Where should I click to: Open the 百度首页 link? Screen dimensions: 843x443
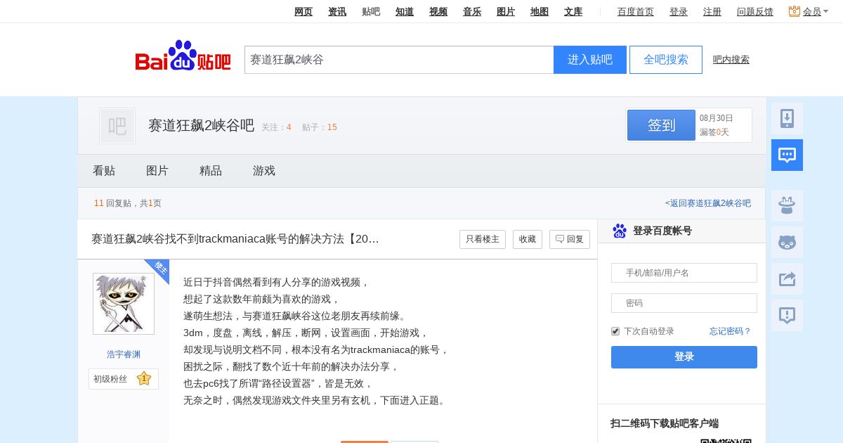click(636, 11)
